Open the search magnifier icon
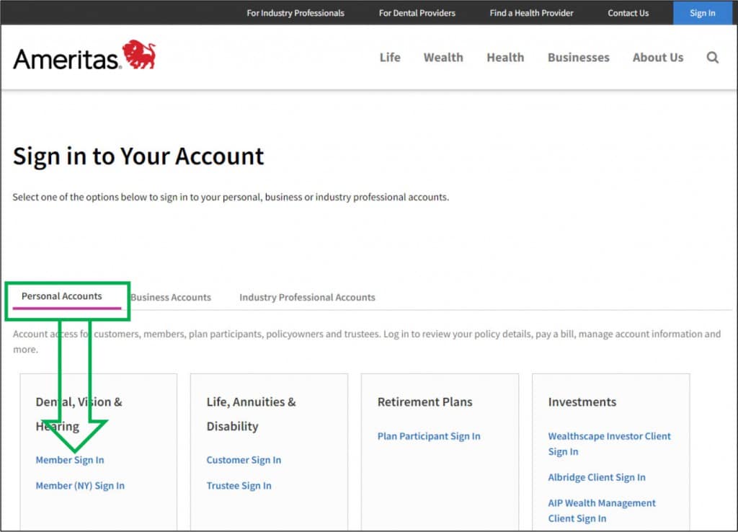Image resolution: width=738 pixels, height=532 pixels. coord(713,58)
